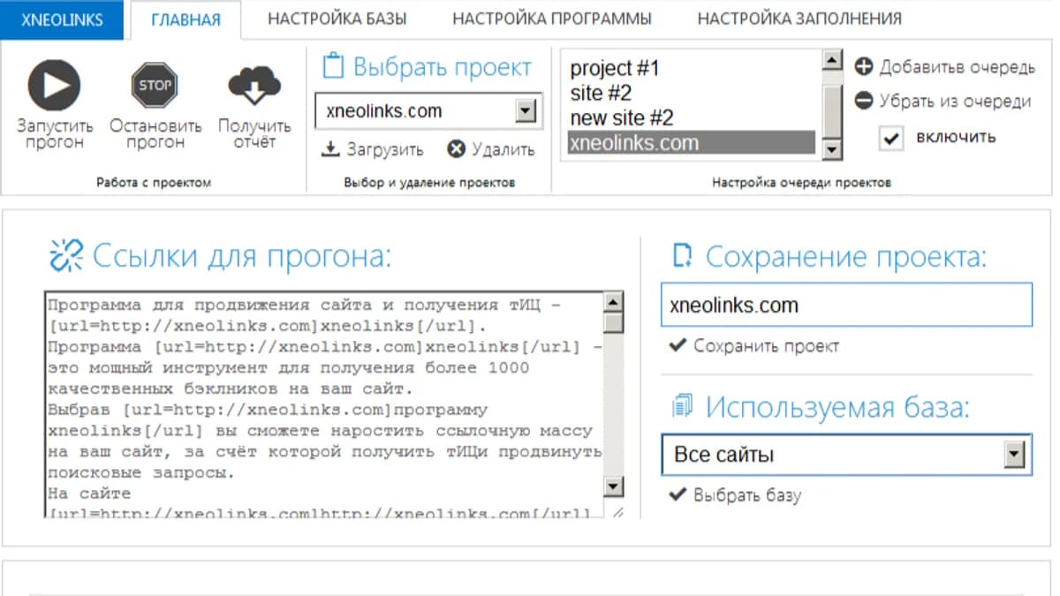Click the minus icon for Убрать из очереди
1060x596 pixels.
point(864,102)
